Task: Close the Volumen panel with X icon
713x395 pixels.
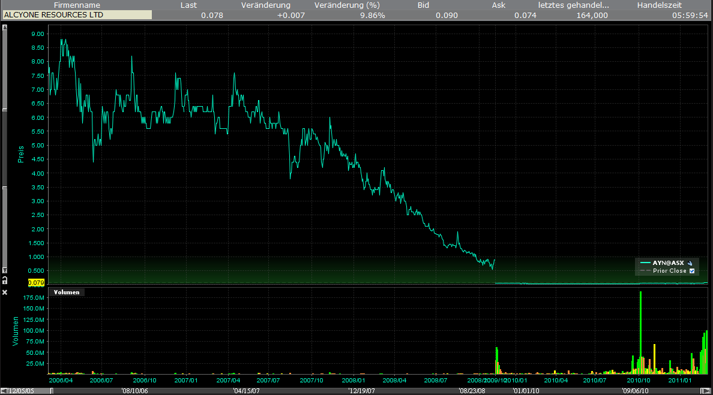Action: pos(5,293)
